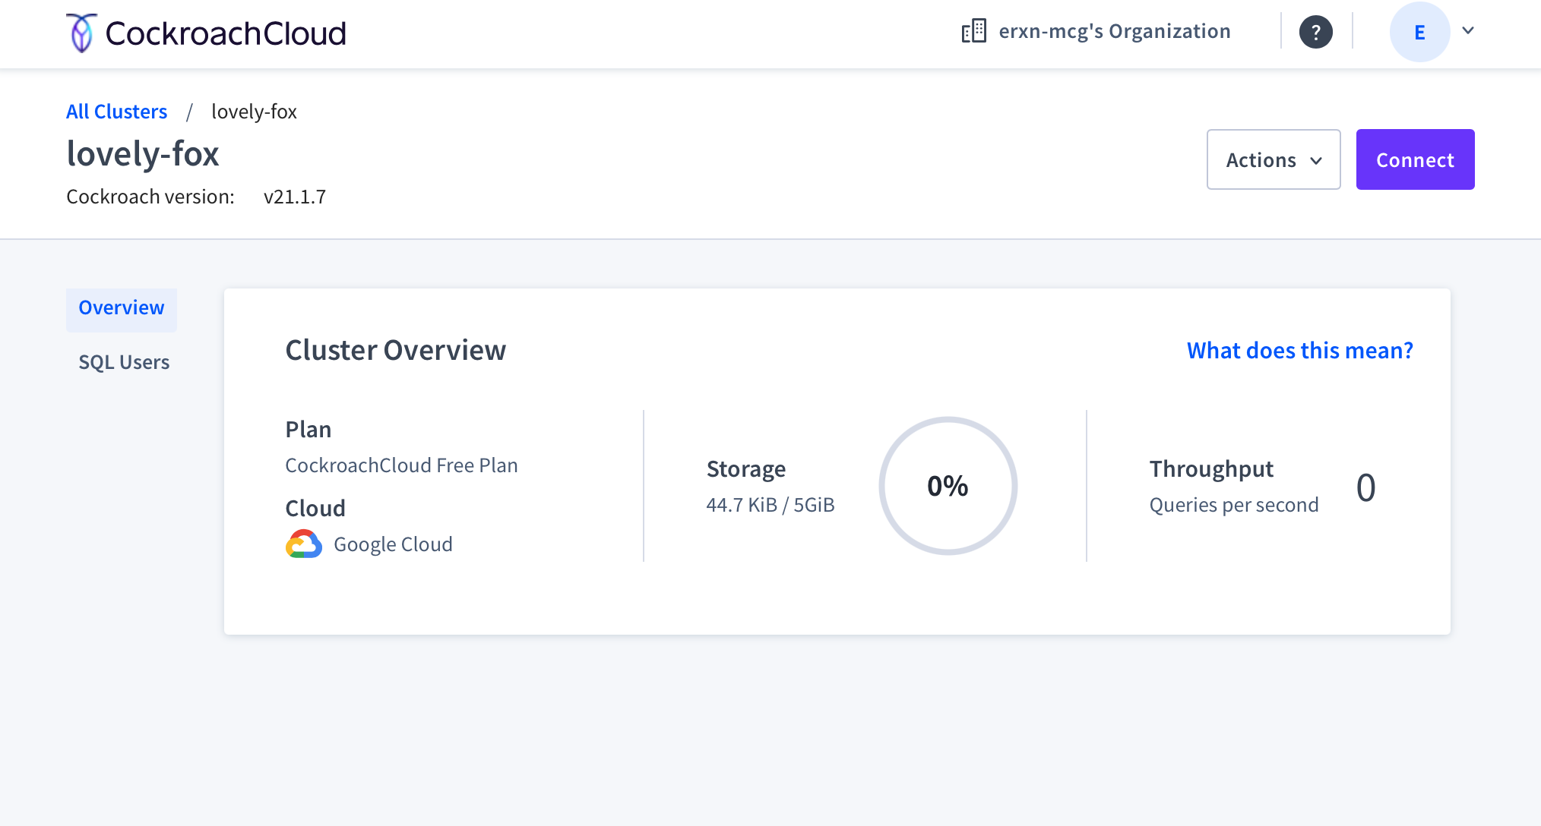This screenshot has height=826, width=1541.
Task: Switch to the SQL Users tab
Action: 124,362
